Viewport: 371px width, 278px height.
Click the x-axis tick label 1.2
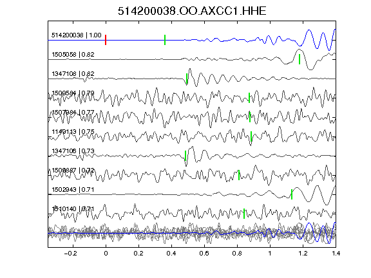303,254
